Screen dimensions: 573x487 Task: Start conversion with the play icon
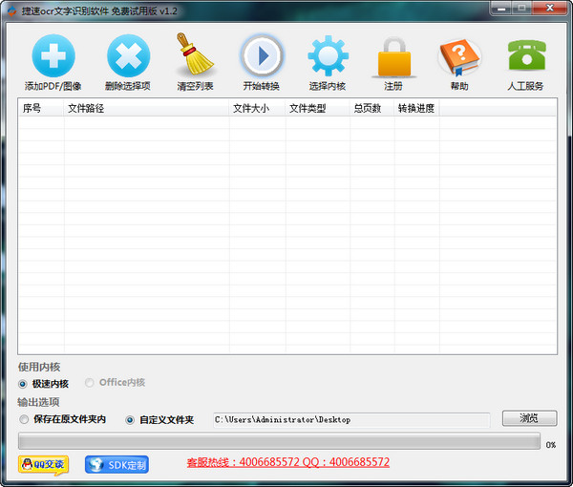click(x=261, y=55)
